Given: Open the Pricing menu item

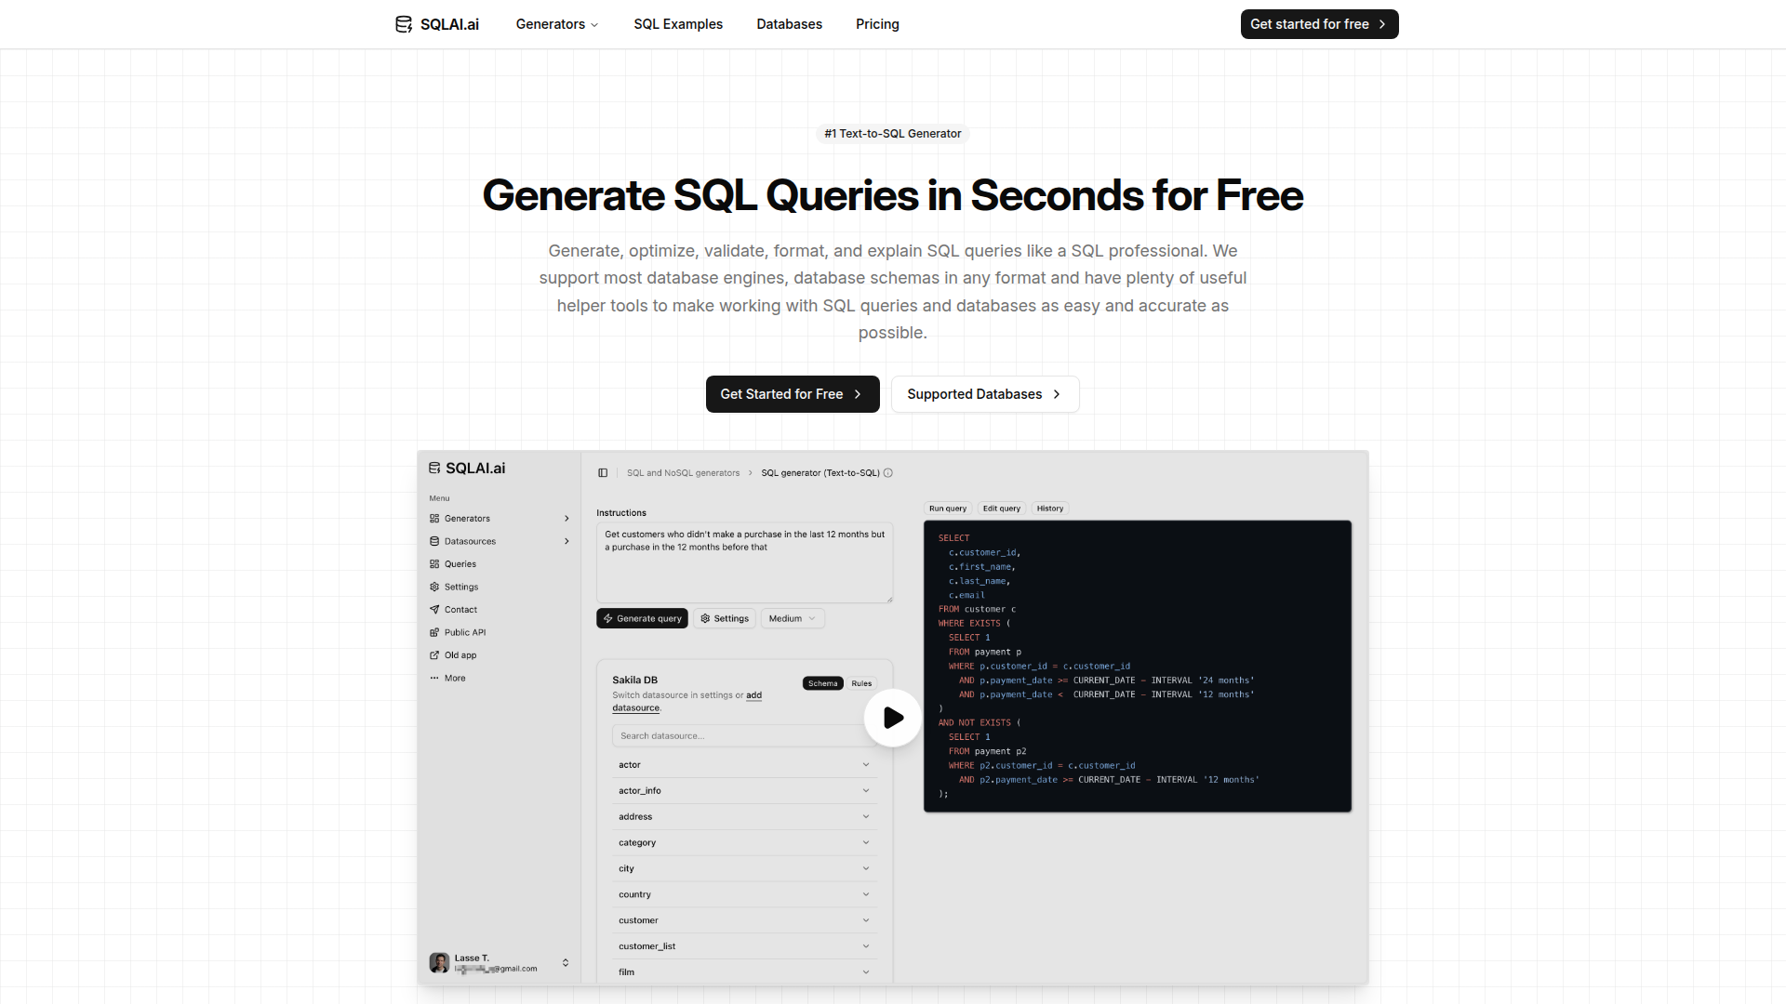Looking at the screenshot, I should (x=877, y=24).
